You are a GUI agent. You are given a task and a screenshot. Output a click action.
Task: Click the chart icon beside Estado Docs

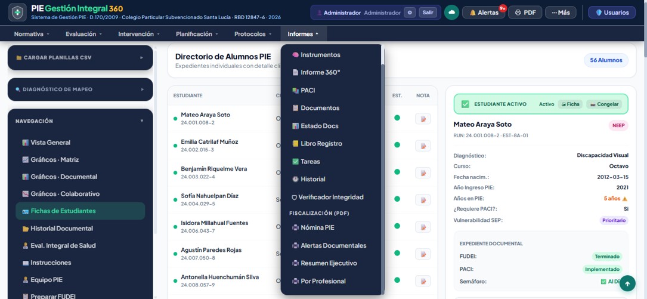pyautogui.click(x=295, y=126)
